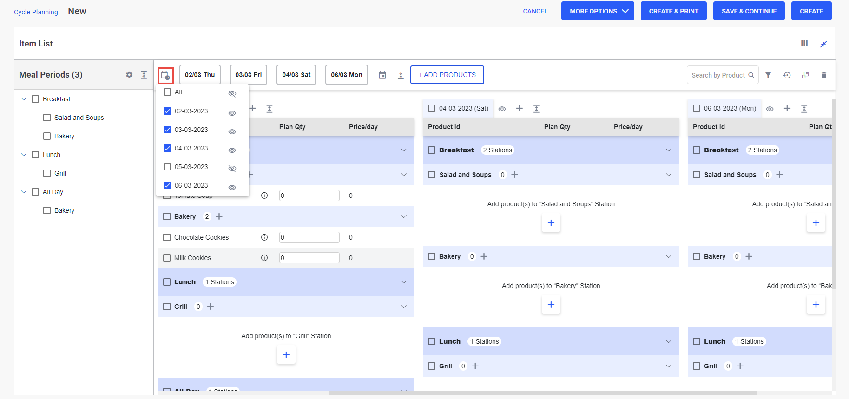Click the collapse panel arrows icon
The height and width of the screenshot is (399, 849).
[x=823, y=44]
